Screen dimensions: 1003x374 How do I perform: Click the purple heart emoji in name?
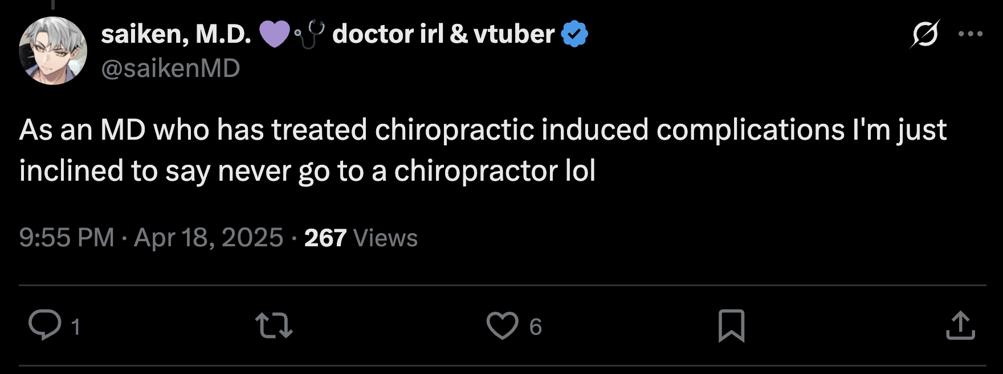coord(275,34)
